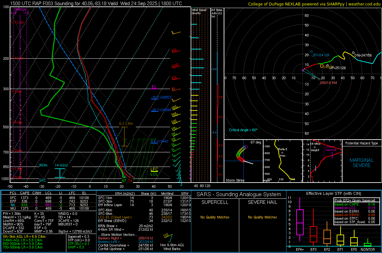Click the Bunkers Right = 288/18 kt entry
Screen dimensions: 382x253
click(x=126, y=238)
